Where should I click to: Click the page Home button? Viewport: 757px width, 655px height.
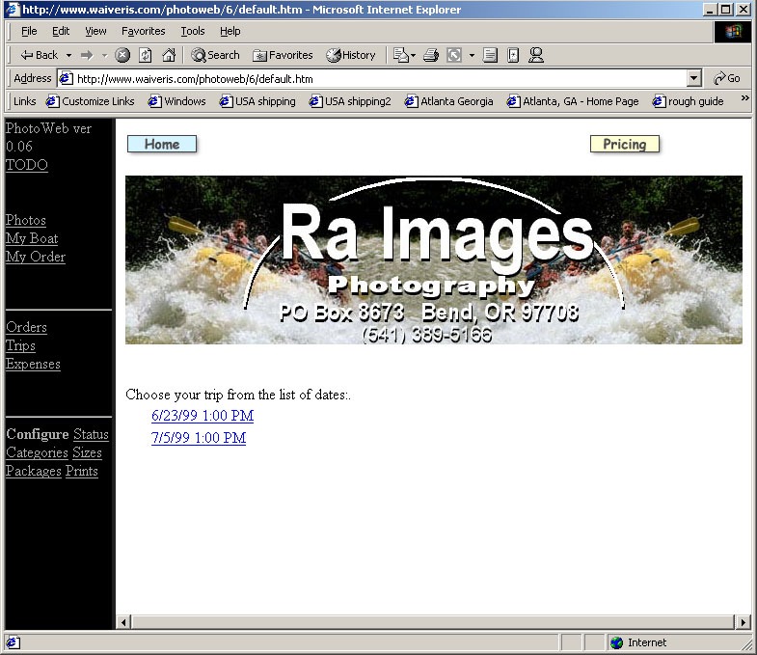pyautogui.click(x=162, y=144)
